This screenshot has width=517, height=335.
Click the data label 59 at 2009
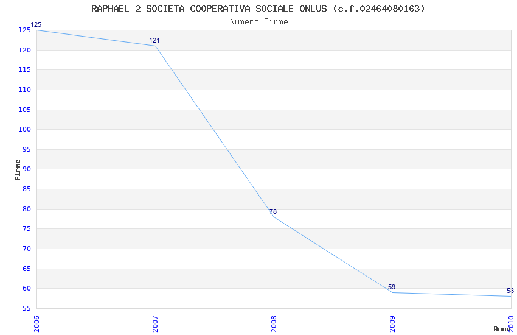coord(392,287)
